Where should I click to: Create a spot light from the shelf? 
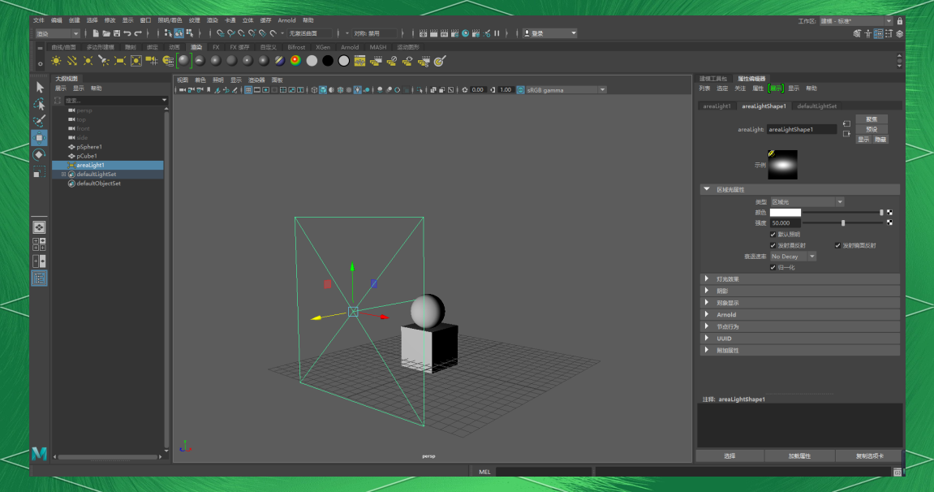[104, 61]
